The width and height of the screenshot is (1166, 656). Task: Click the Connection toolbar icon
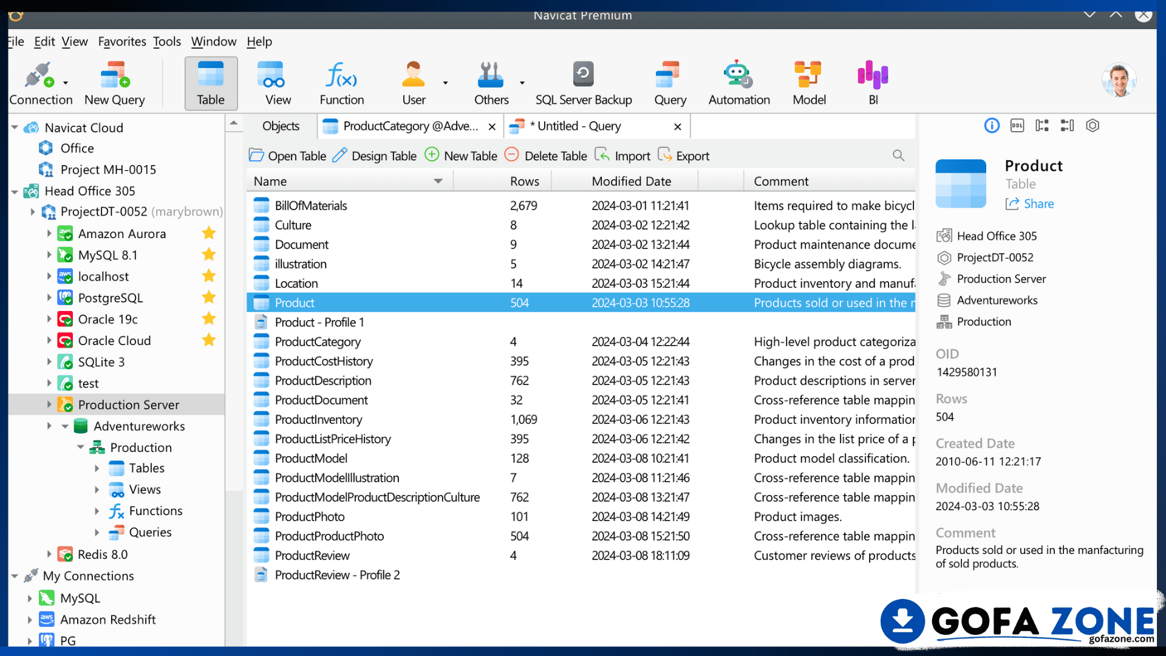pyautogui.click(x=40, y=84)
